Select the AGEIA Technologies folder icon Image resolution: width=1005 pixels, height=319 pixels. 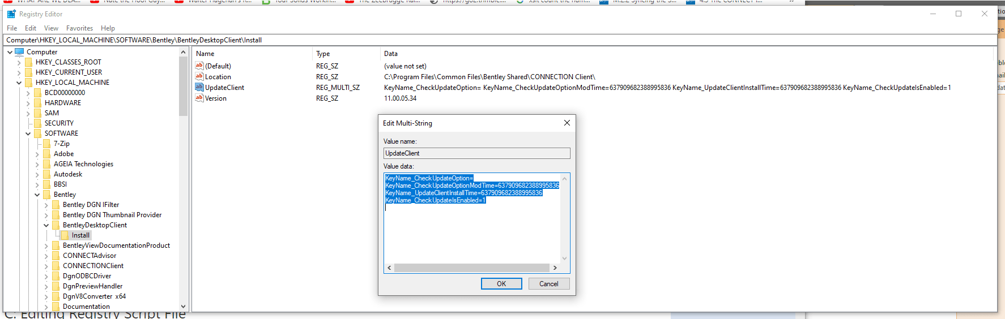[47, 164]
